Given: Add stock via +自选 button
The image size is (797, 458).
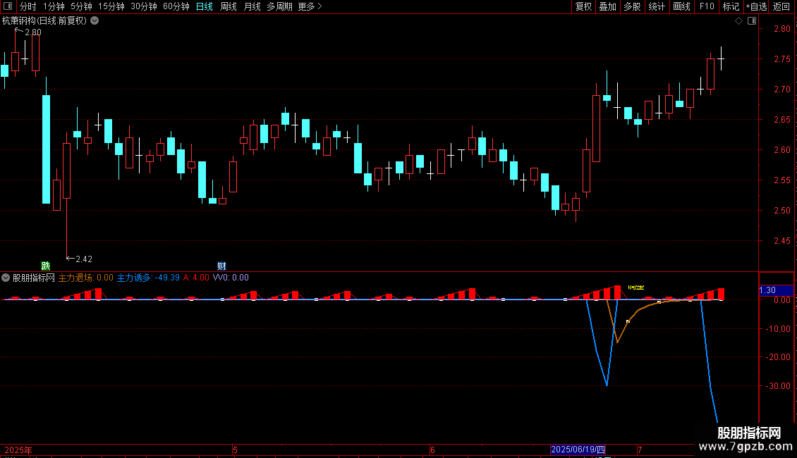Looking at the screenshot, I should pyautogui.click(x=756, y=6).
